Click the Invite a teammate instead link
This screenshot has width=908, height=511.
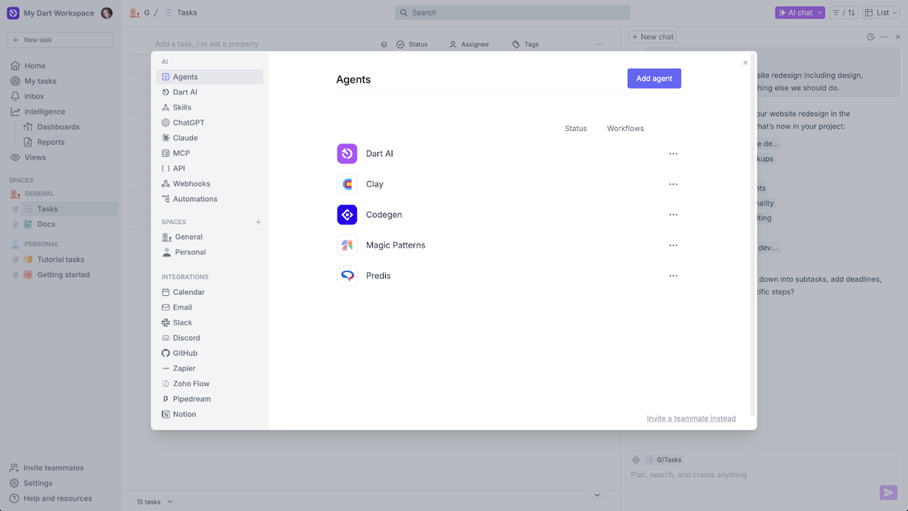pos(691,418)
